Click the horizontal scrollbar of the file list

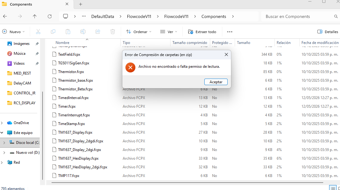pyautogui.click(x=187, y=183)
